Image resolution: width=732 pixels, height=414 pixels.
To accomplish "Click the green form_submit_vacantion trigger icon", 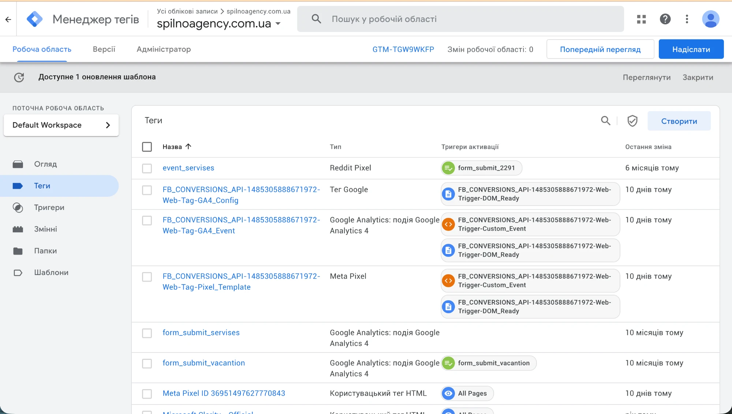I will tap(448, 363).
